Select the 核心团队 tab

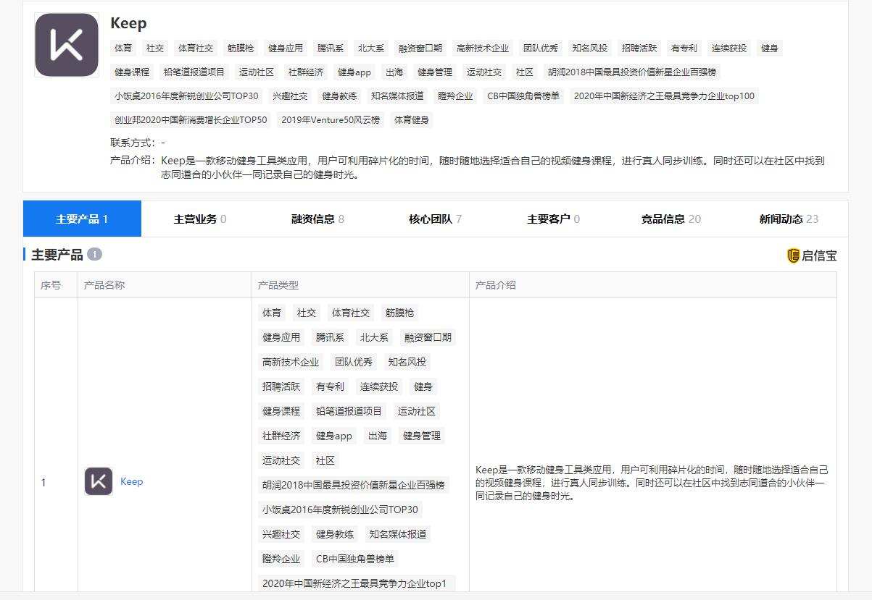pos(435,219)
